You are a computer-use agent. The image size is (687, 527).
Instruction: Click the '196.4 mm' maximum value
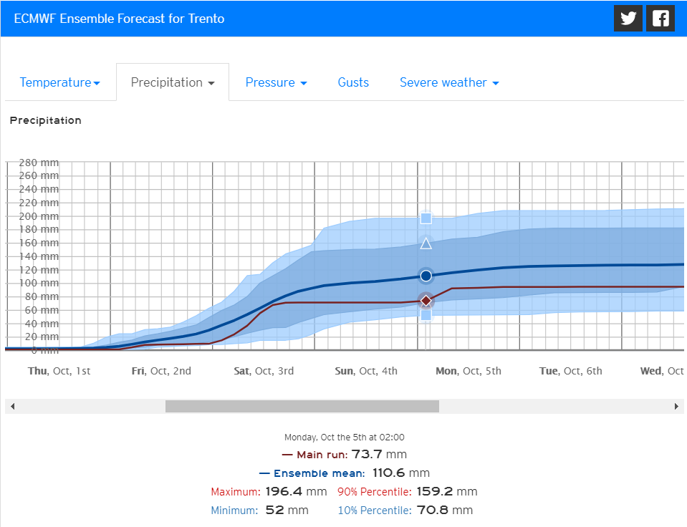[x=296, y=491]
